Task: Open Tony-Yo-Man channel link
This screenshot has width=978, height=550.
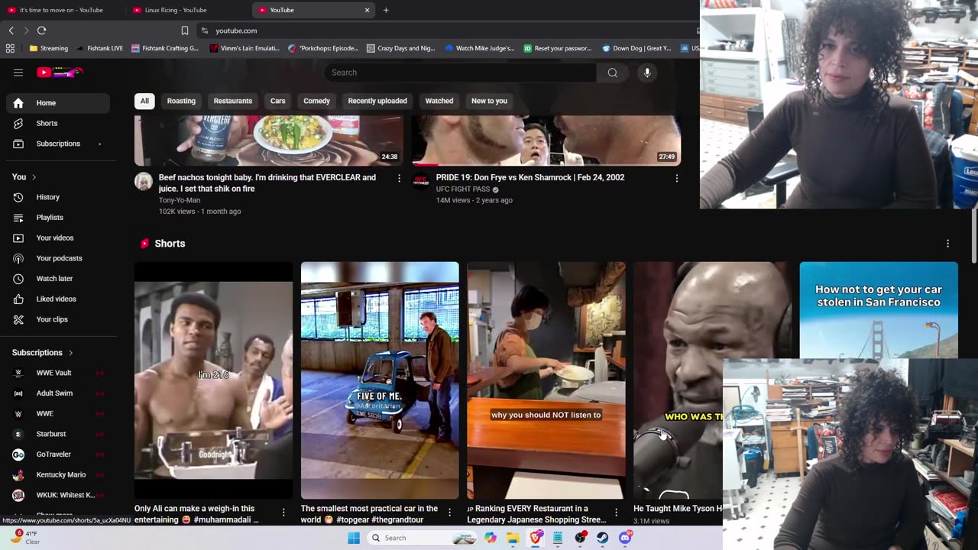Action: (179, 200)
